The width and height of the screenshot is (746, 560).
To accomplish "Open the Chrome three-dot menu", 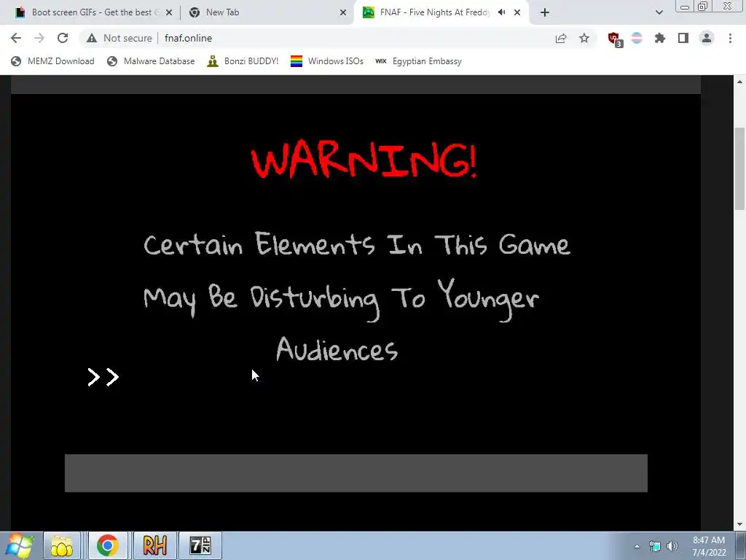I will [x=730, y=38].
